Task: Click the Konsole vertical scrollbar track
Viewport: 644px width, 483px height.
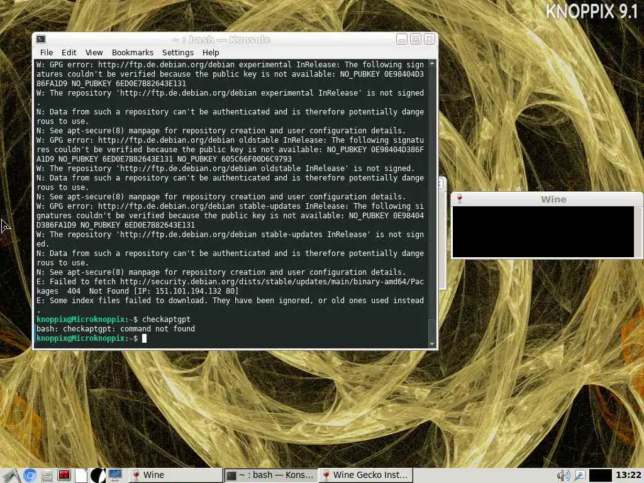Action: (x=431, y=203)
